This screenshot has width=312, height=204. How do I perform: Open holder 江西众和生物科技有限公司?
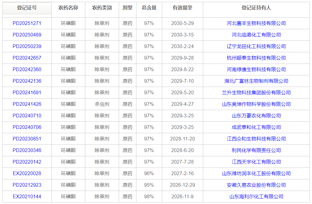256,139
